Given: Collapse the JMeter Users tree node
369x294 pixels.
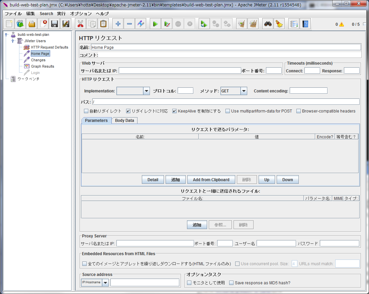Looking at the screenshot, I should point(13,41).
